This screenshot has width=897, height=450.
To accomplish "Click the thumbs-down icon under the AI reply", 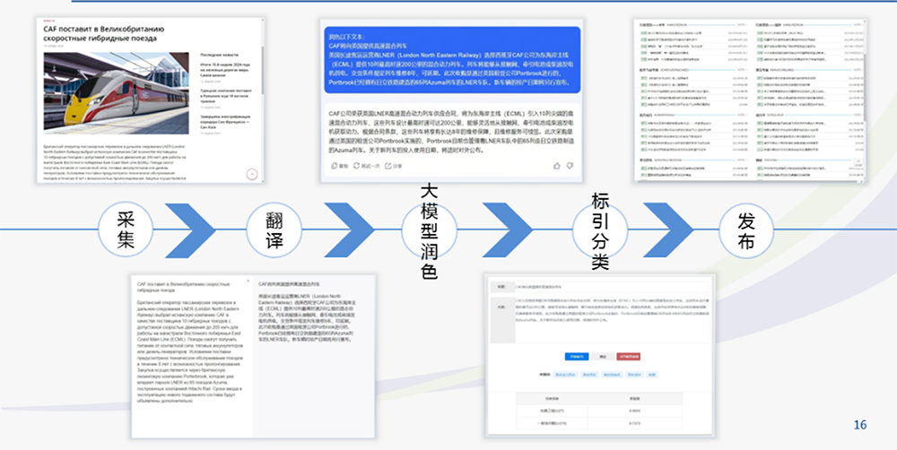I will pos(570,166).
